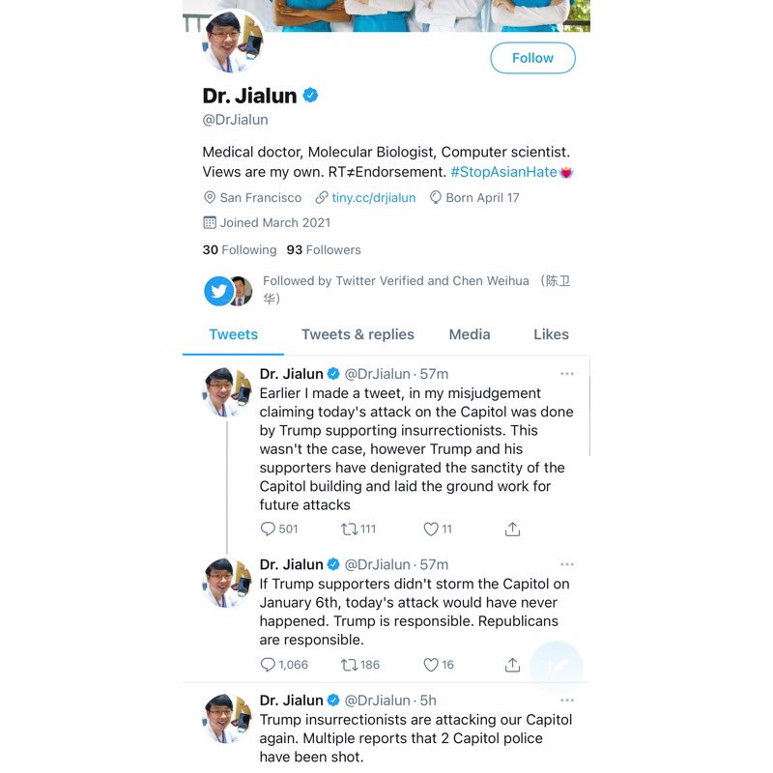Like the tweet showing 16 likes
Screen dimensions: 773x773
431,665
